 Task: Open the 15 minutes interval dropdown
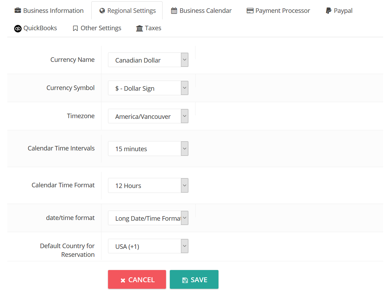tap(148, 148)
